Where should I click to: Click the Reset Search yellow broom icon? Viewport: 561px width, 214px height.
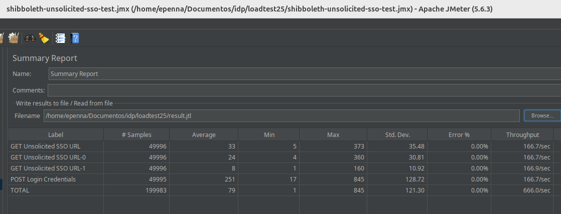coord(44,38)
